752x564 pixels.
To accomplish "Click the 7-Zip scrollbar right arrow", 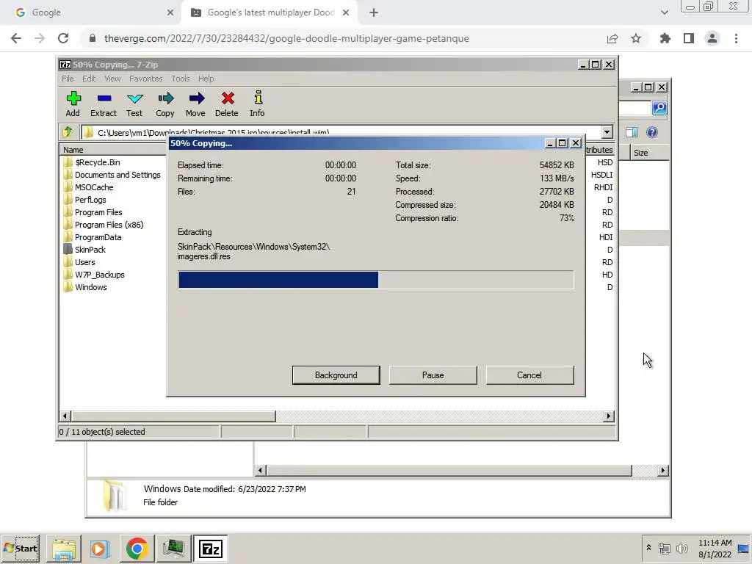I will 609,416.
